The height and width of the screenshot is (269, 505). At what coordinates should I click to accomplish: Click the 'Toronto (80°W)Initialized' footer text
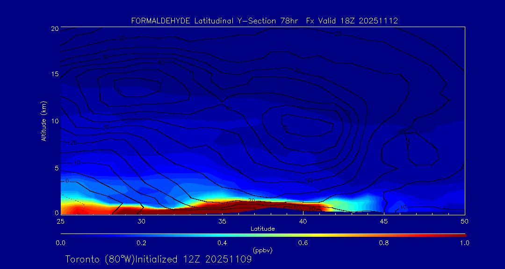[x=122, y=259]
